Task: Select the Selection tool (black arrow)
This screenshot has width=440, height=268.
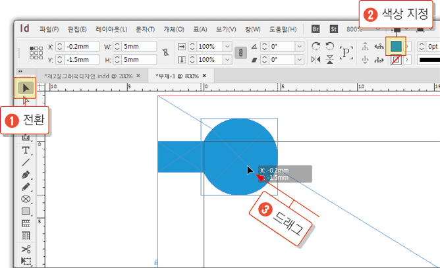Action: (26, 88)
